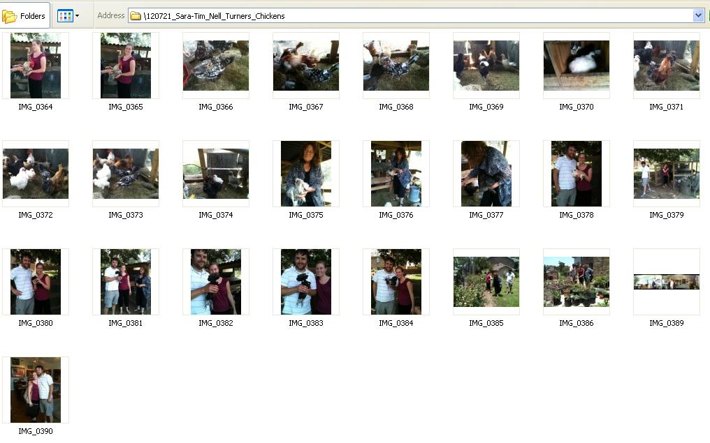Select panorama thumbnail IMG_0389

tap(666, 282)
